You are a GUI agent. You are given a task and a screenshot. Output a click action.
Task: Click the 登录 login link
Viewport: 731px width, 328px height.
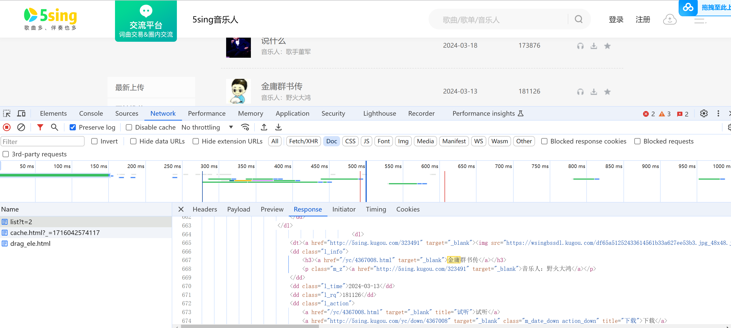616,19
